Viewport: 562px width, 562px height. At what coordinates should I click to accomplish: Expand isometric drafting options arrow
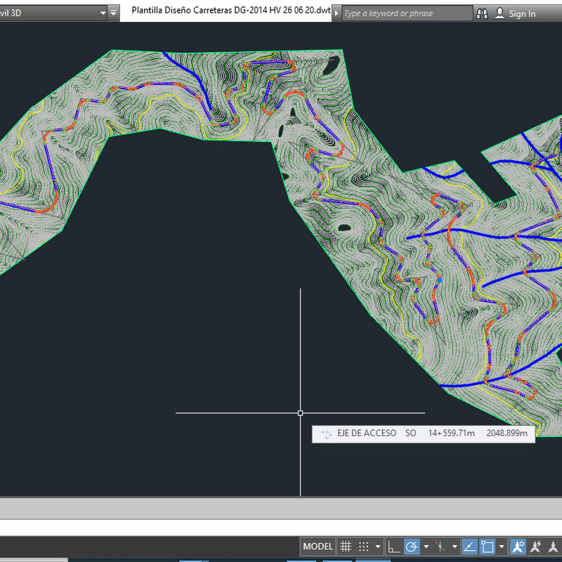coord(455,547)
